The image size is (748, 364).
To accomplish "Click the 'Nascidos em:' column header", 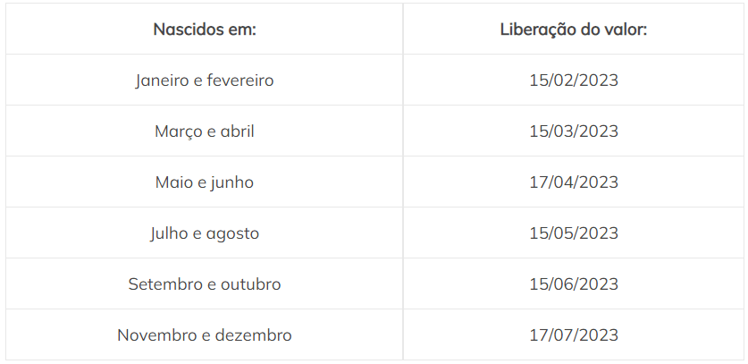I will coord(205,30).
